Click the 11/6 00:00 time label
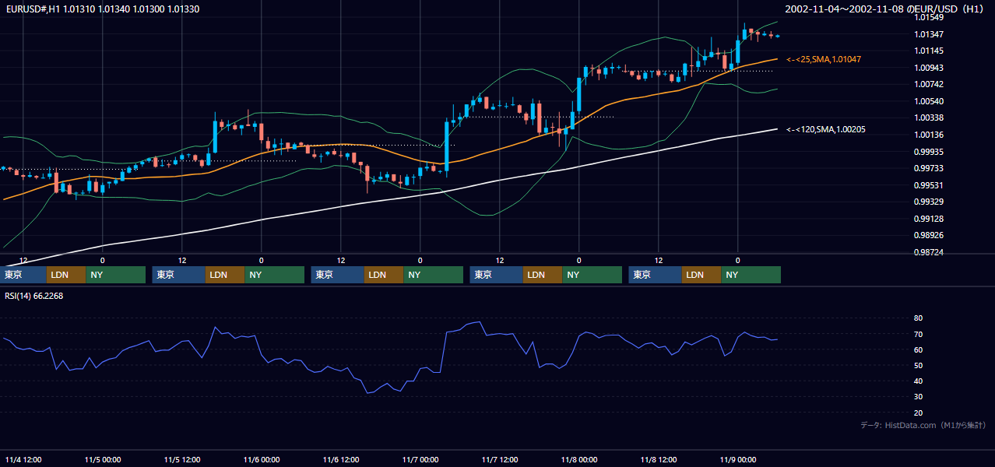This screenshot has height=467, width=995. [x=262, y=459]
